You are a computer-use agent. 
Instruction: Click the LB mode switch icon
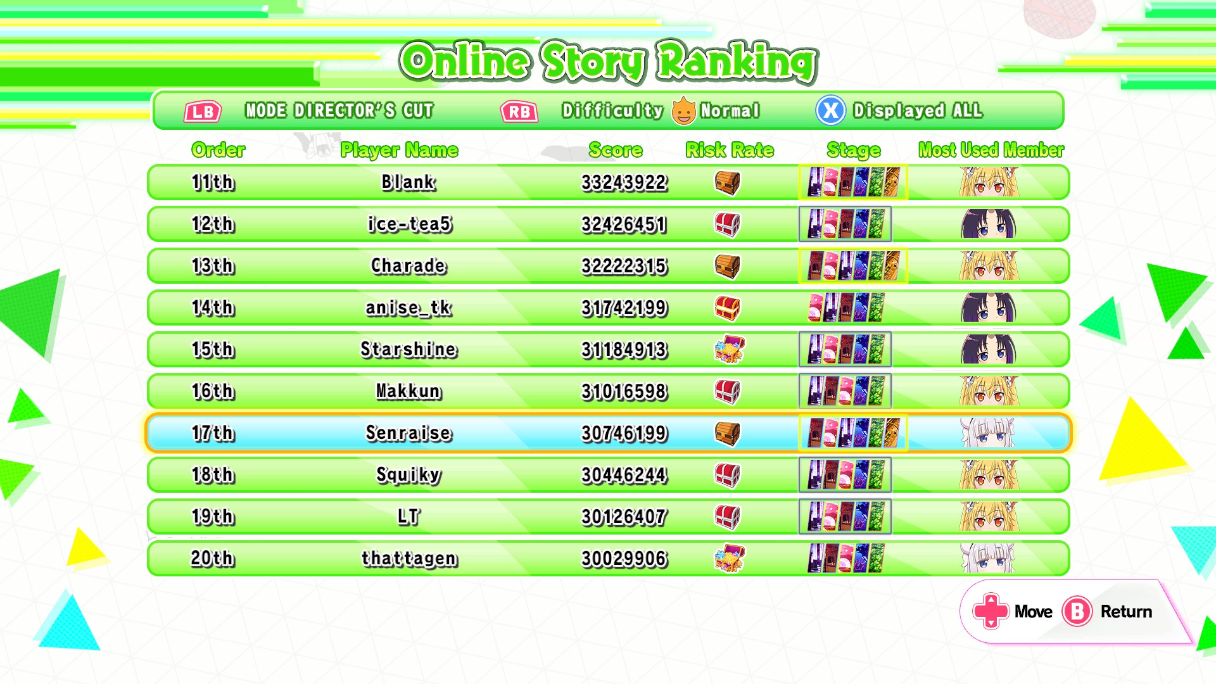click(x=203, y=111)
